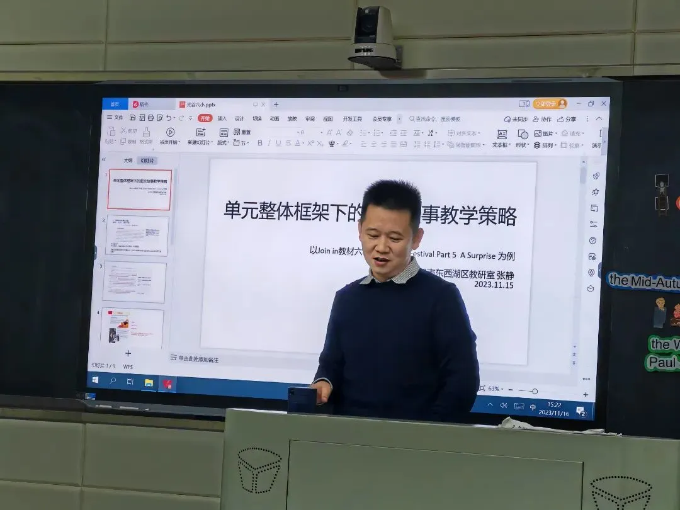Screen dimensions: 680x510
Task: Click the clear formatting eraser icon
Action: (350, 133)
